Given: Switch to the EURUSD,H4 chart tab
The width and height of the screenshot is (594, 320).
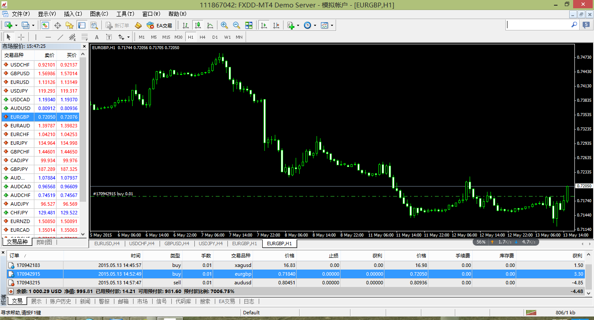Looking at the screenshot, I should [x=107, y=243].
